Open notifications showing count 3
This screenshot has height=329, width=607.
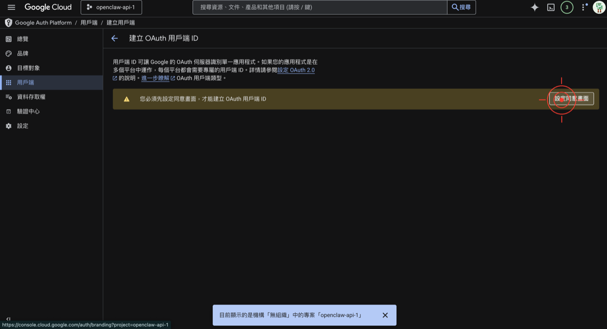567,7
